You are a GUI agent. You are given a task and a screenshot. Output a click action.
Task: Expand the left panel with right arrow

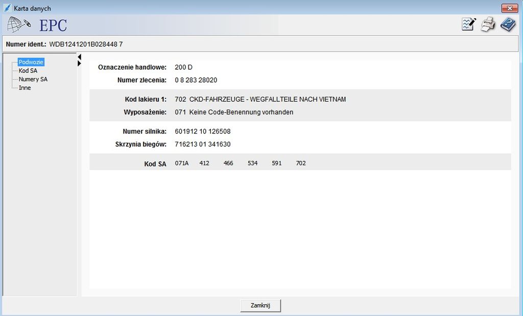click(79, 63)
